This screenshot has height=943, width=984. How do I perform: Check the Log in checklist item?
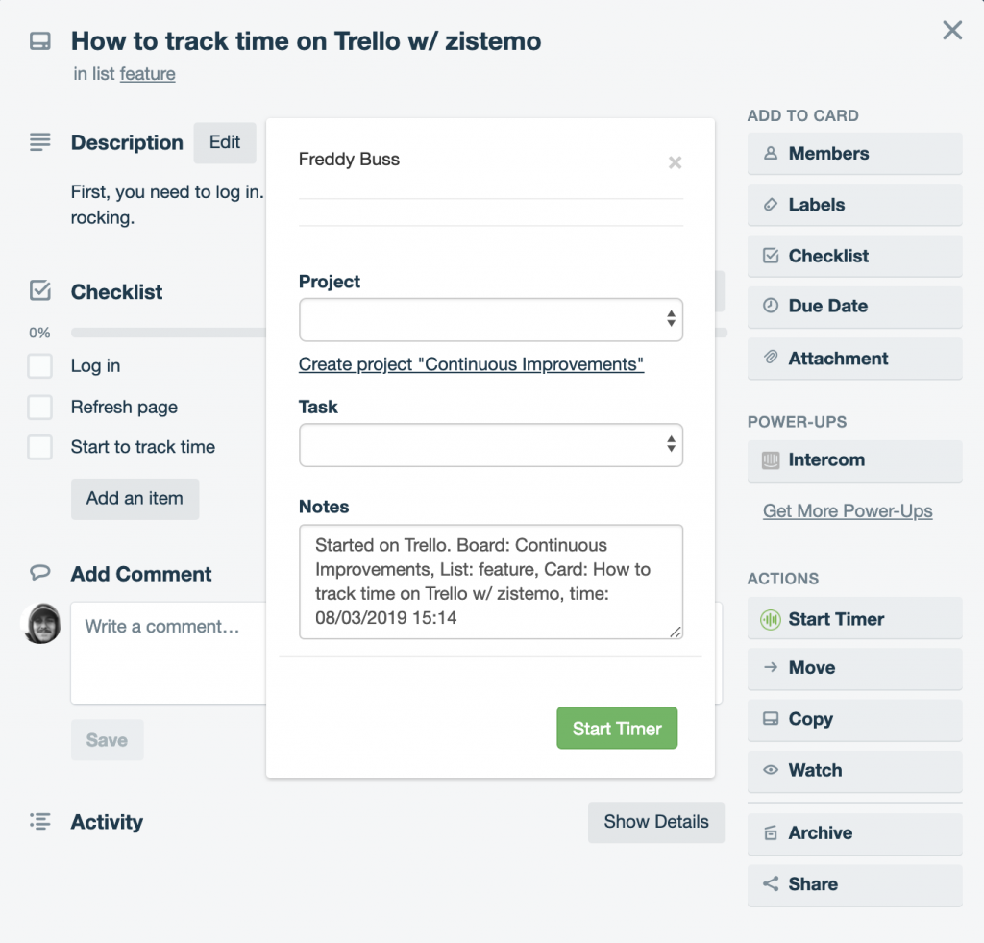point(40,366)
